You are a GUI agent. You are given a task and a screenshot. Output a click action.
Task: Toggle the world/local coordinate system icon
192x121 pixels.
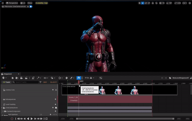(153, 3)
